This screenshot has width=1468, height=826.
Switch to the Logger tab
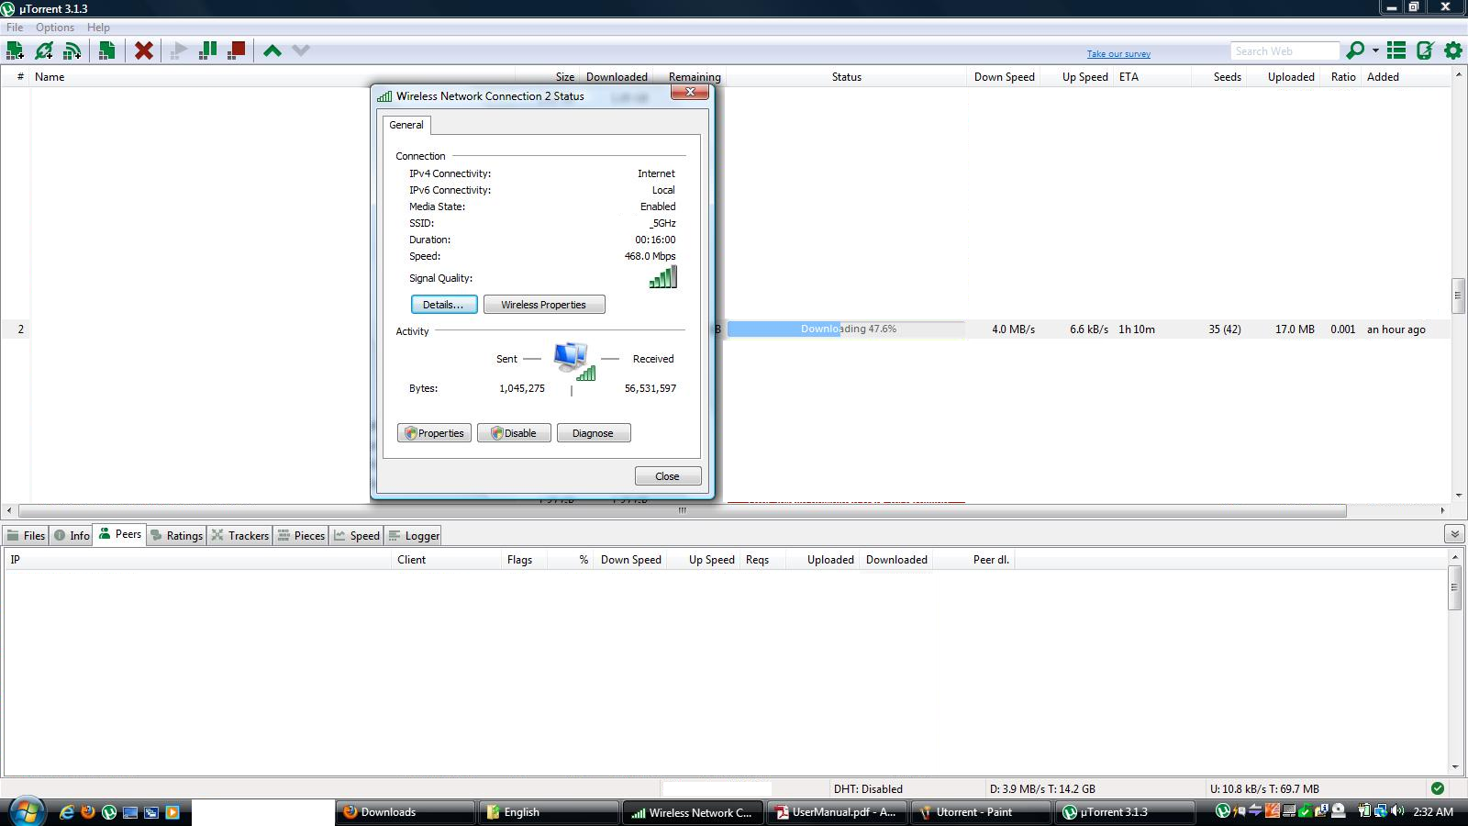tap(413, 535)
